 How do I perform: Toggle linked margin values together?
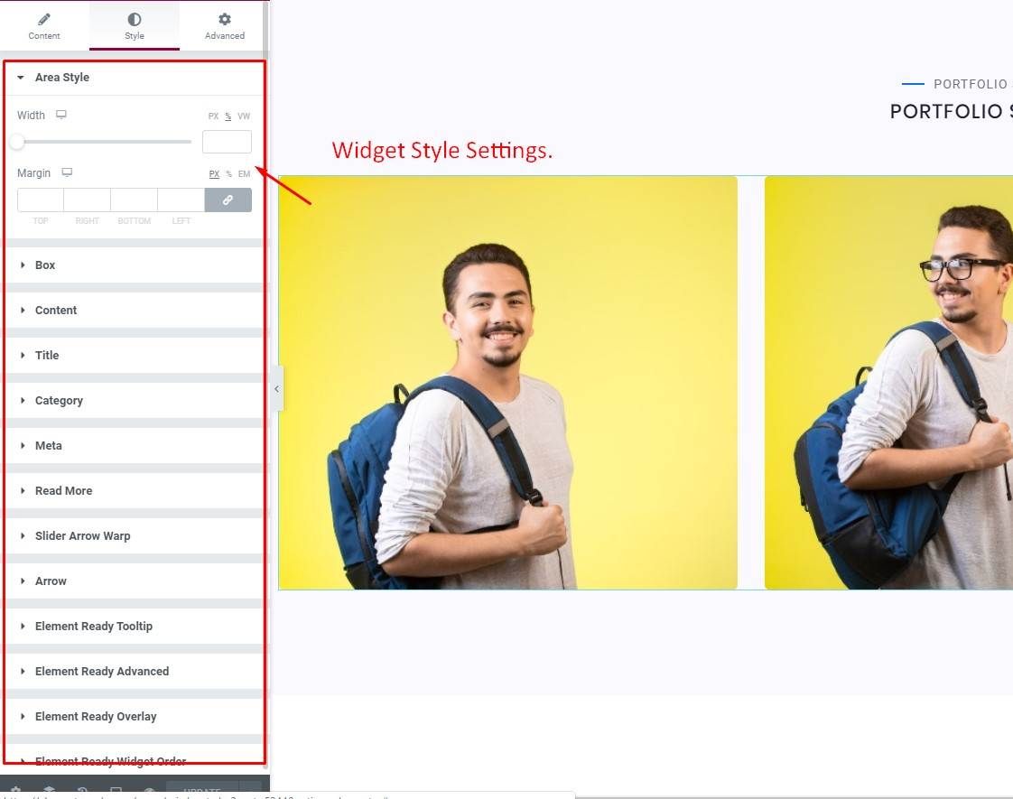tap(228, 200)
